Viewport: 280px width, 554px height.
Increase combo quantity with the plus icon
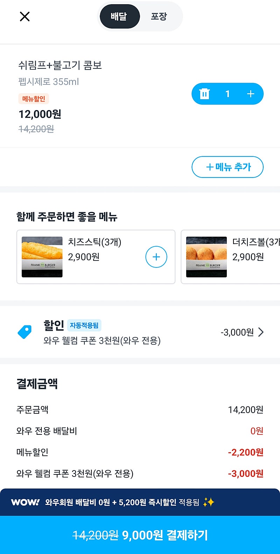coord(251,94)
